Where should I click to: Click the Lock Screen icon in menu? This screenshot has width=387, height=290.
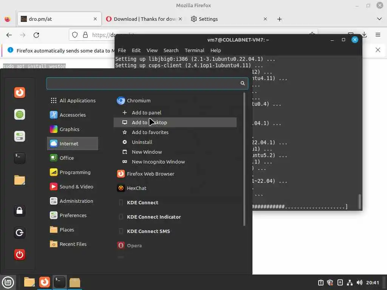click(20, 211)
